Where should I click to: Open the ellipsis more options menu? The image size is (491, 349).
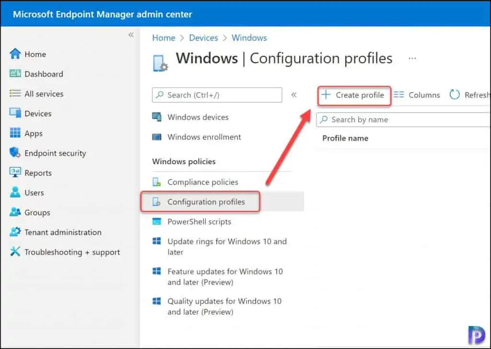(x=412, y=58)
